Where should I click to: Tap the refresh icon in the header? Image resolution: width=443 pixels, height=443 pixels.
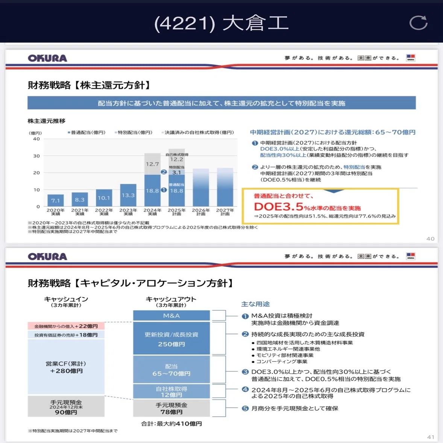(419, 23)
